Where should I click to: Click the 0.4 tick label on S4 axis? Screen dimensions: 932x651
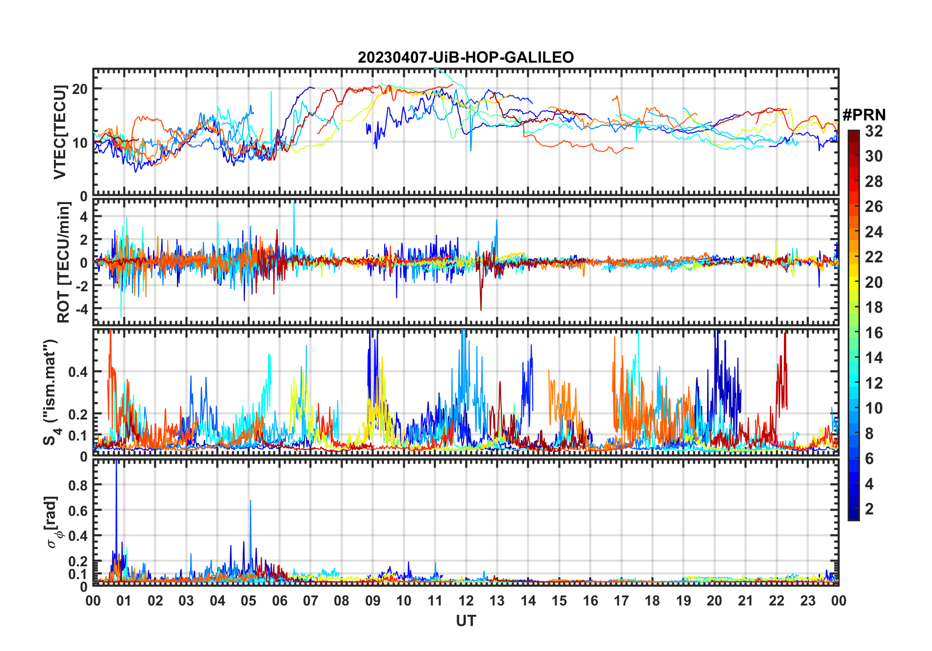78,372
